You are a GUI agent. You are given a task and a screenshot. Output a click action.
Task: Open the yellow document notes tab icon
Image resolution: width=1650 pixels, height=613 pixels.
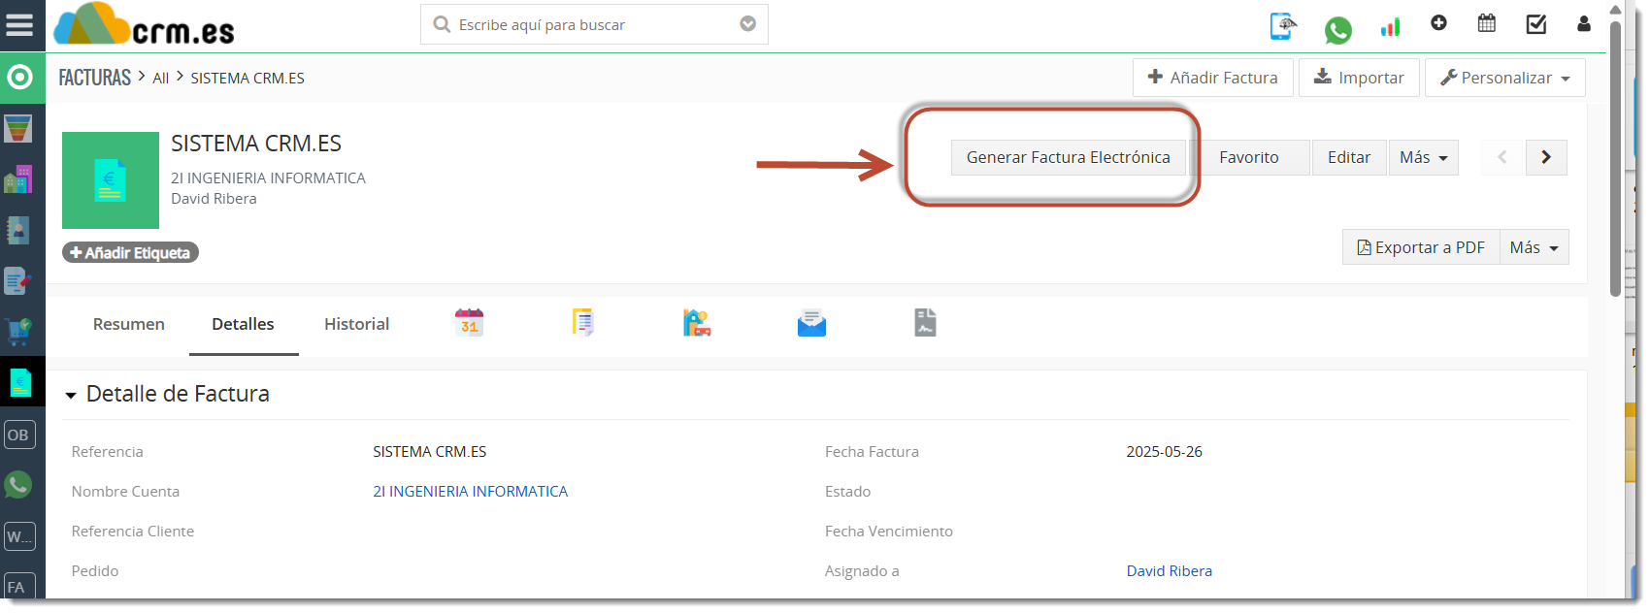pos(582,322)
